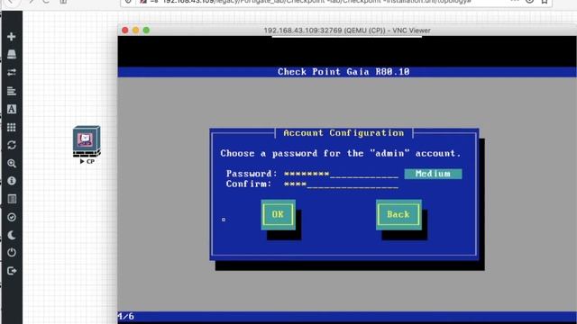Click the CP node label text
This screenshot has width=577, height=324.
coord(90,161)
